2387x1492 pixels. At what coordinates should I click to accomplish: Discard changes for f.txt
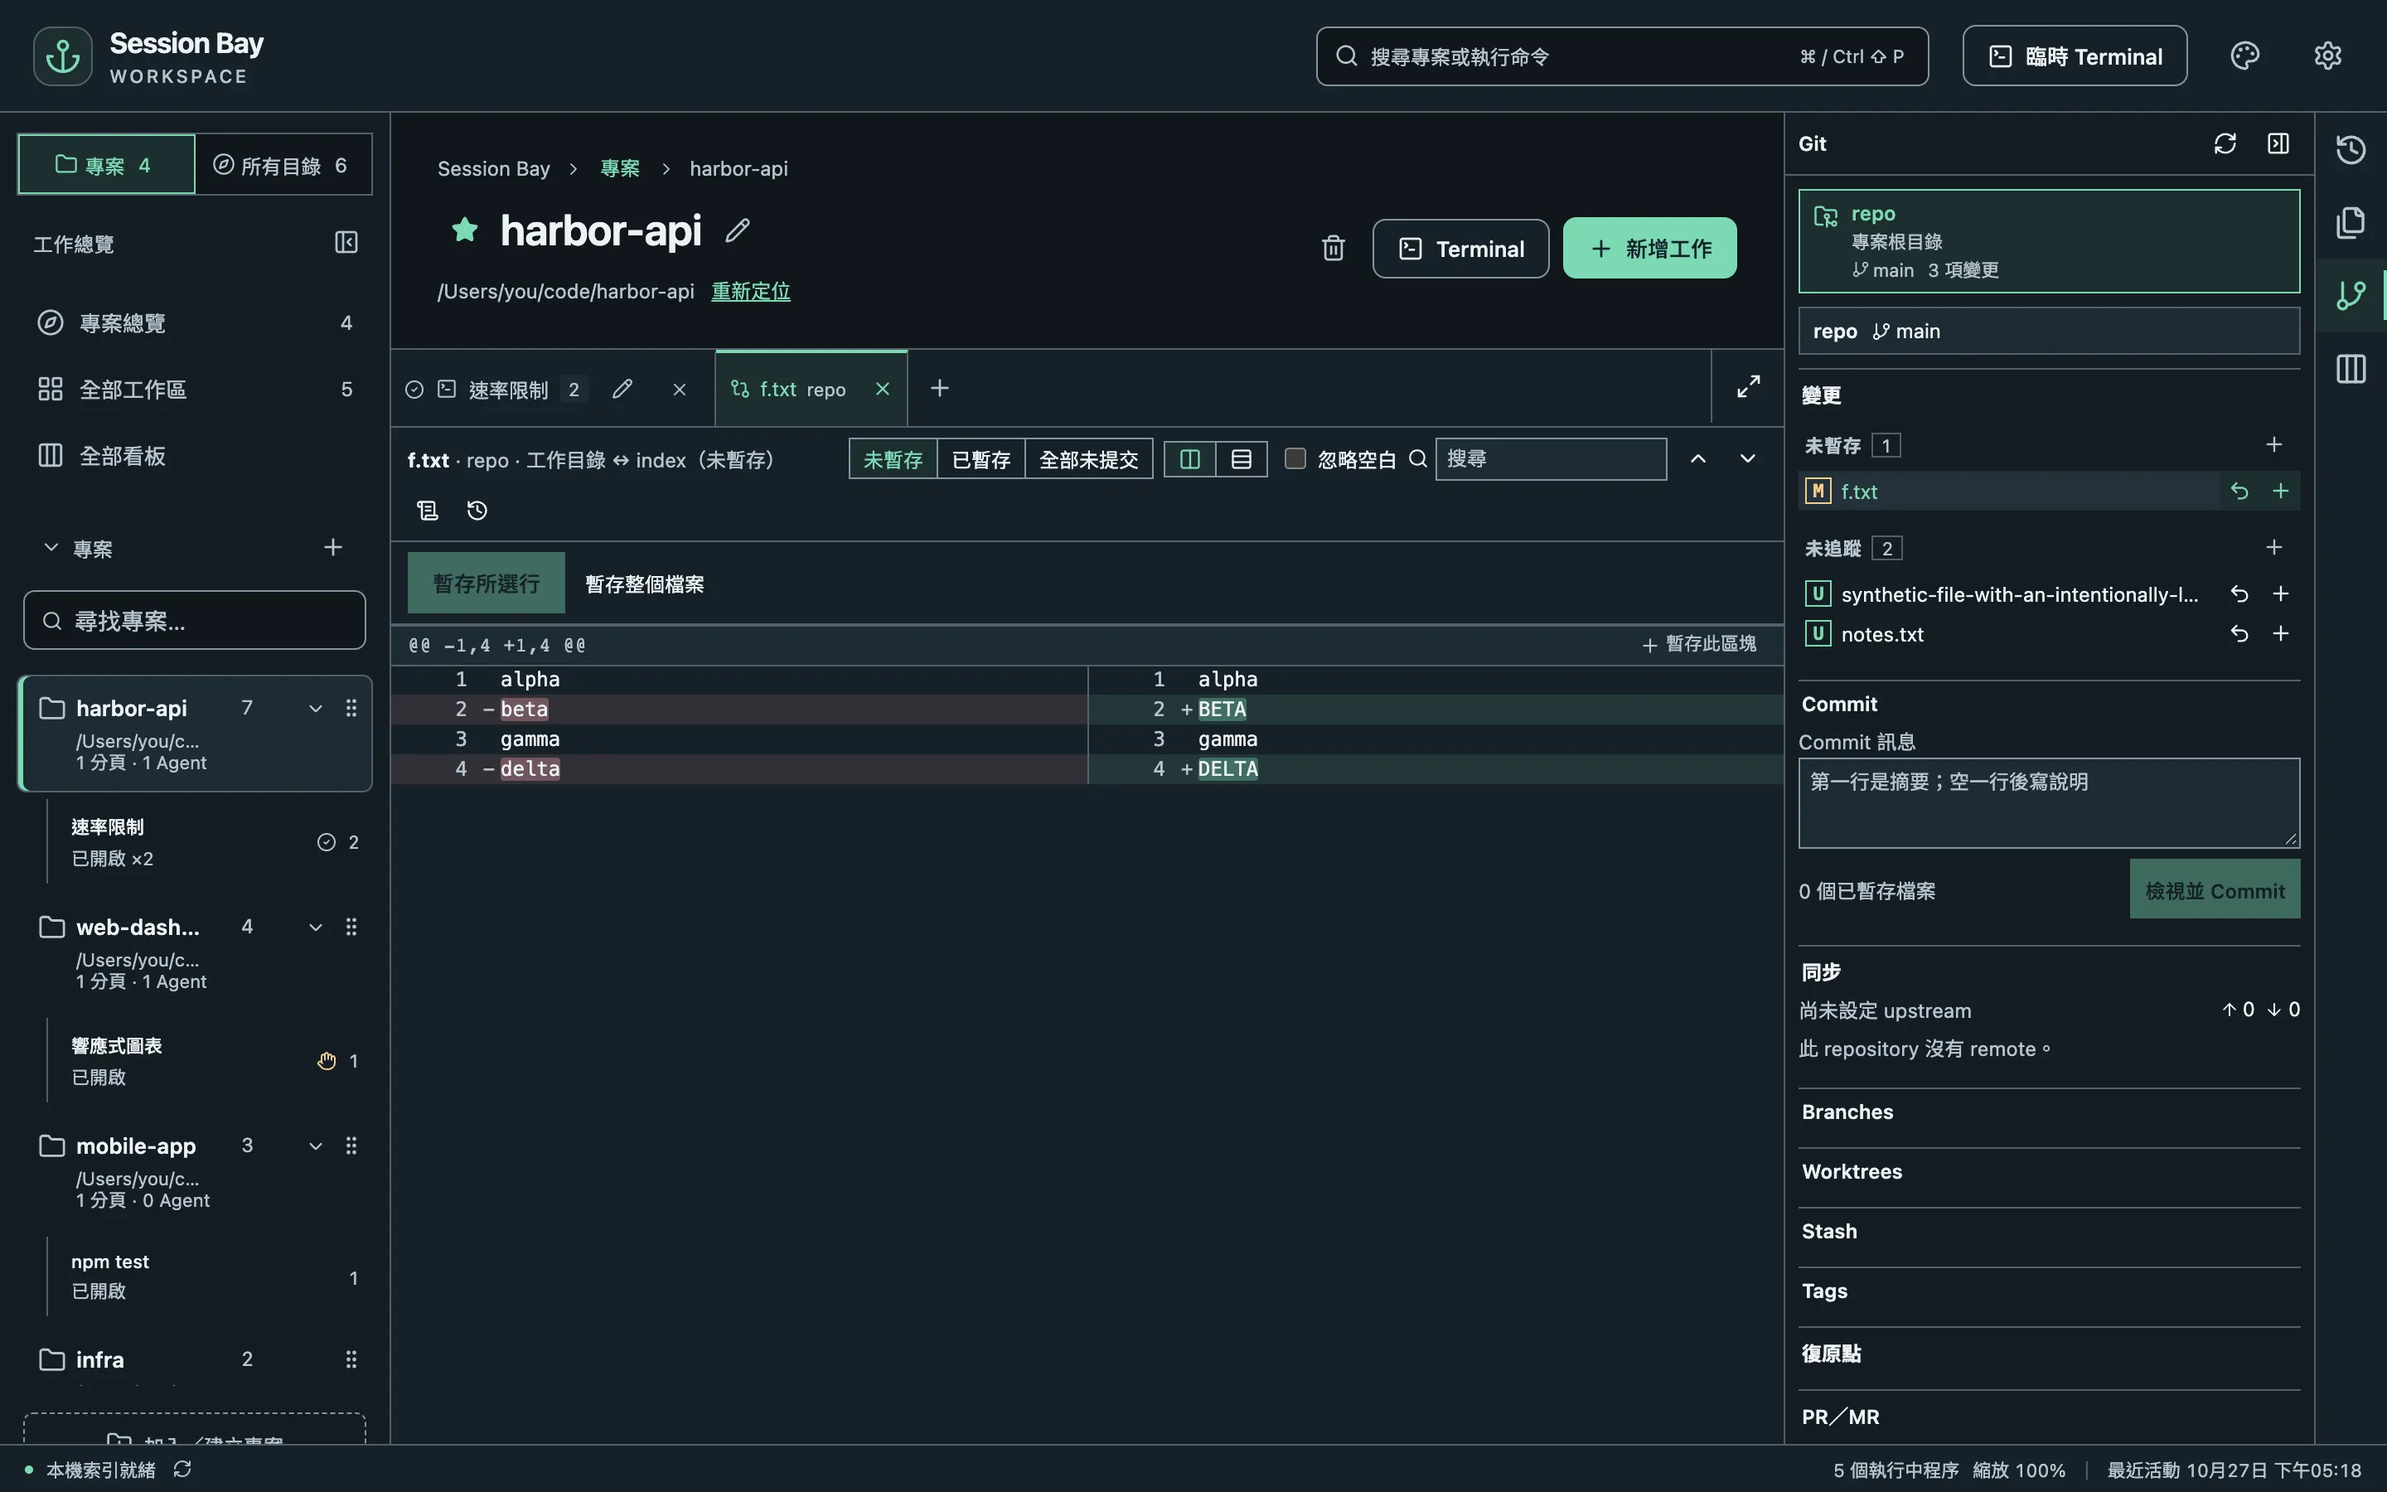tap(2239, 491)
